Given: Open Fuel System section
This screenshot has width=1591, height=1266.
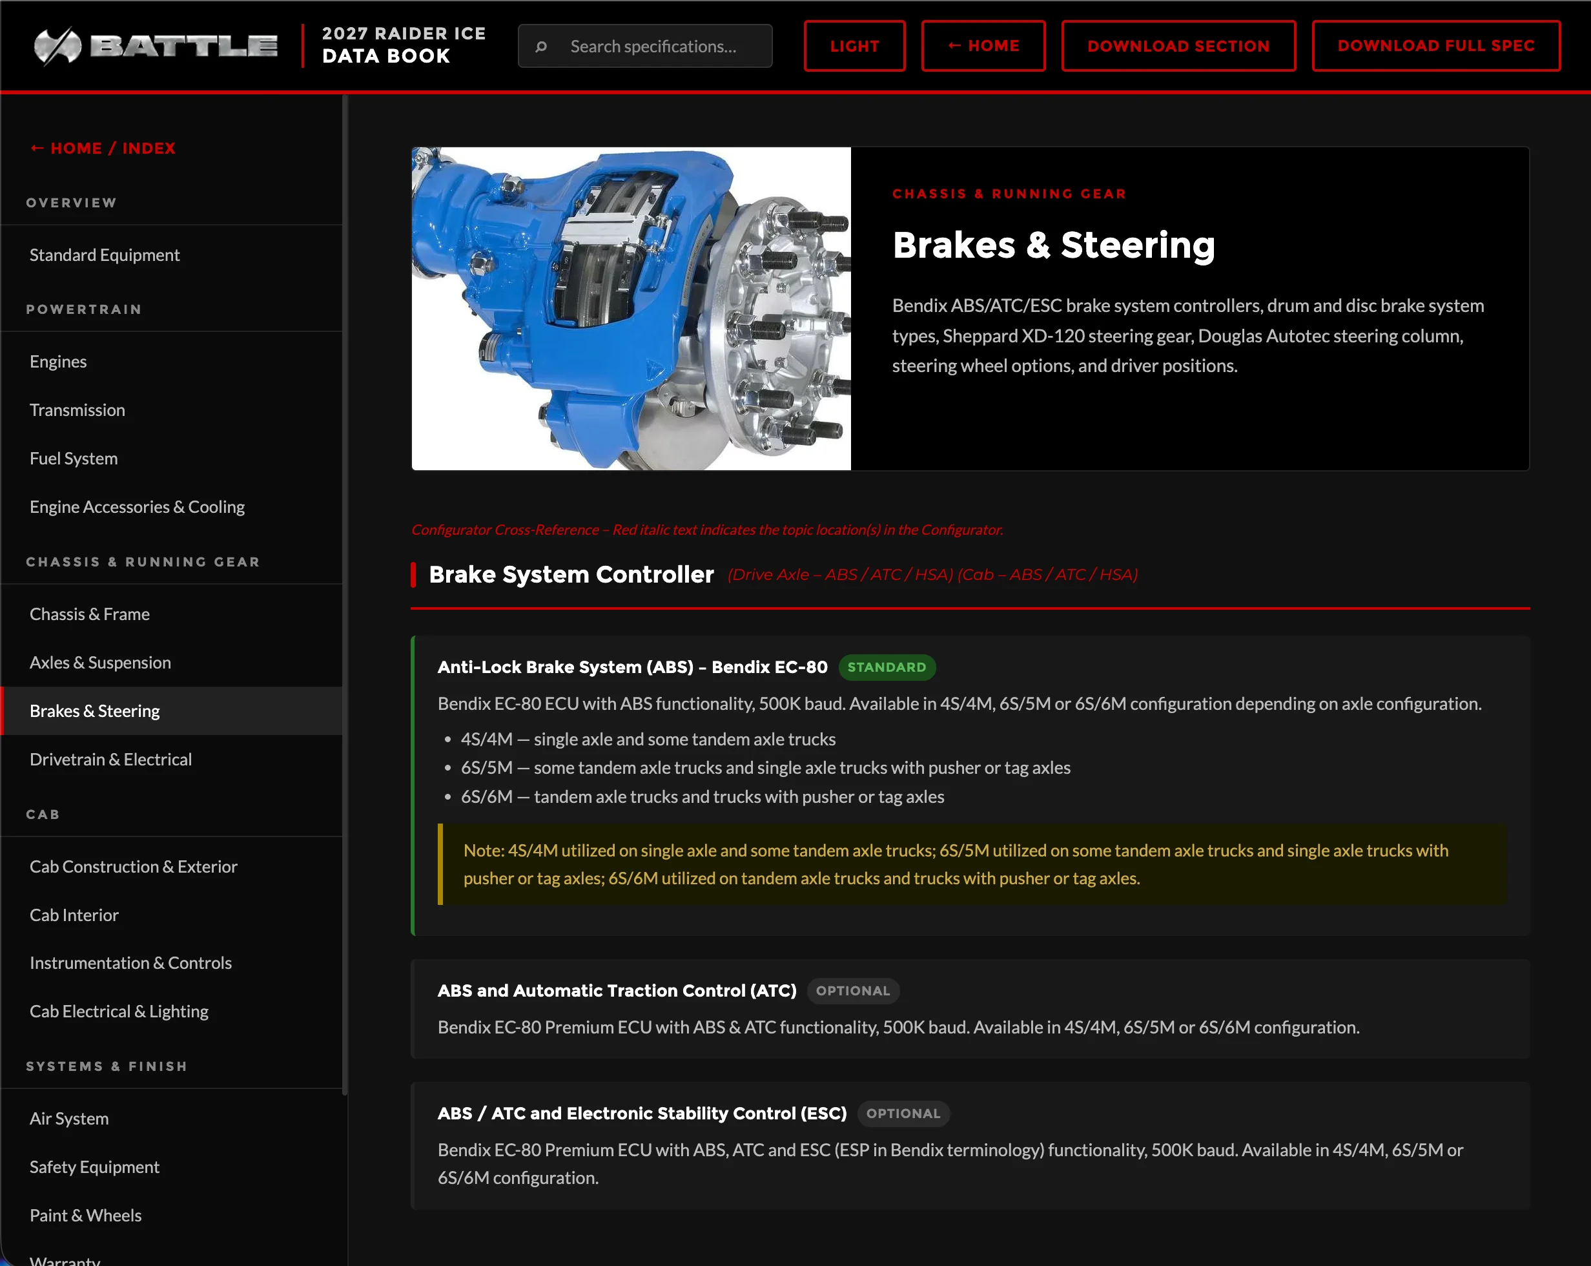Looking at the screenshot, I should tap(171, 459).
